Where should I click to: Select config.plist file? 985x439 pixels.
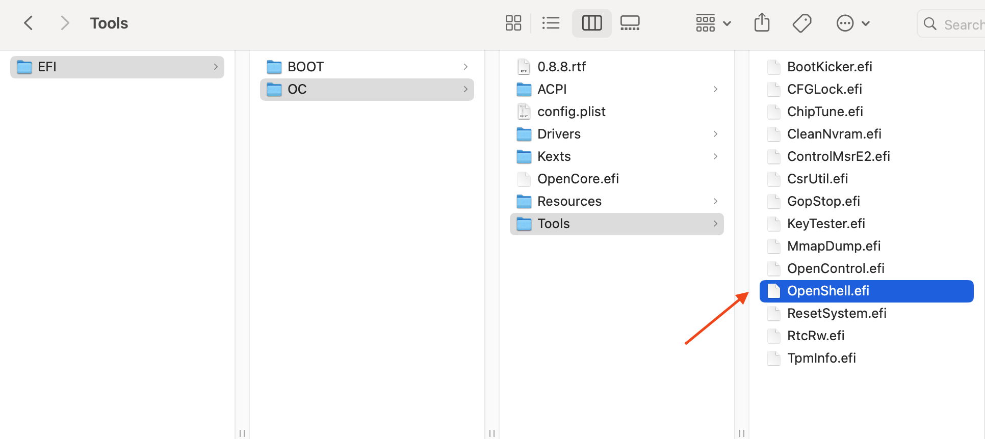tap(617, 112)
